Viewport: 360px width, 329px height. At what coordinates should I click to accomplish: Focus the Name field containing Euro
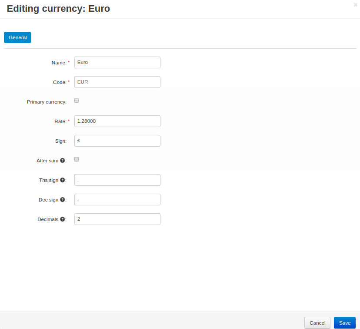pos(117,63)
